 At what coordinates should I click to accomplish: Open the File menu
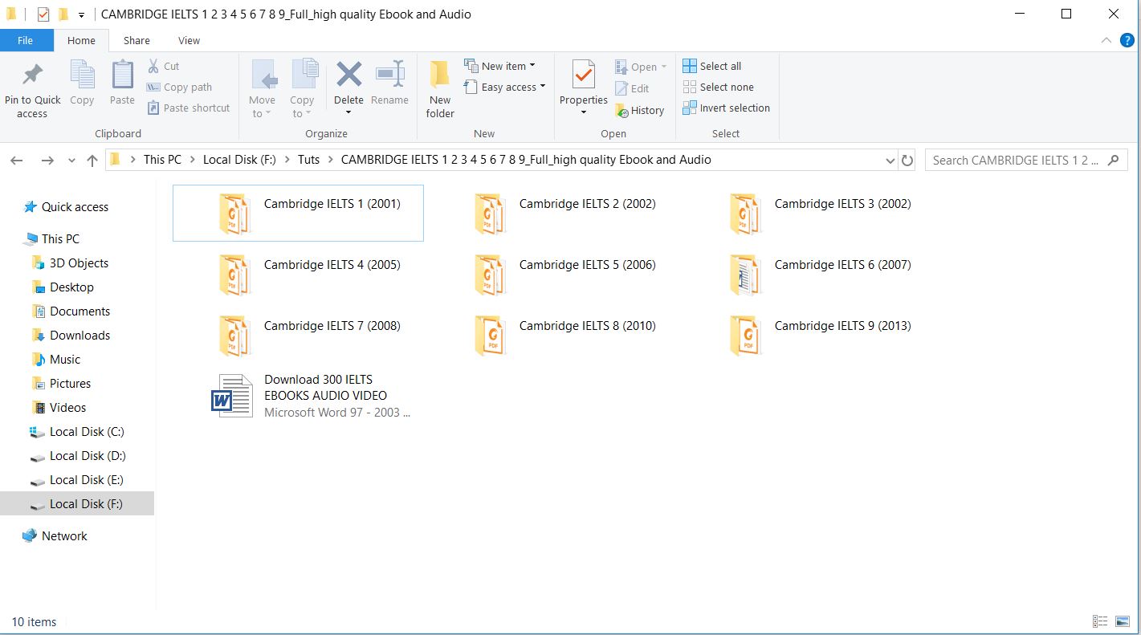click(x=25, y=40)
